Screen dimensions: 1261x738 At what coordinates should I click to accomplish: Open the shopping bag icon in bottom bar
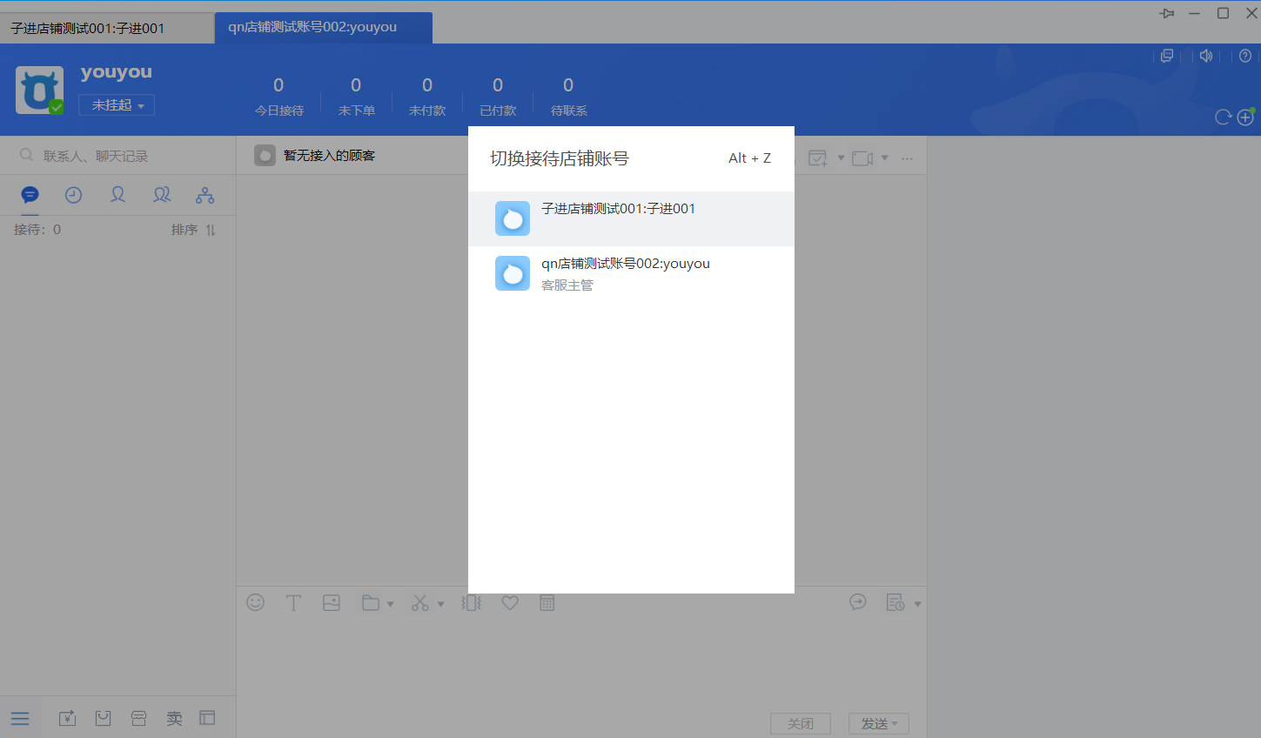(103, 718)
